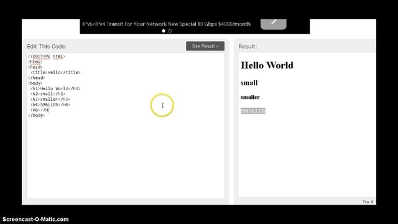Screen dimensions: 398x224
Task: Click the Try it link in the result pane's corner
Action: (369, 202)
